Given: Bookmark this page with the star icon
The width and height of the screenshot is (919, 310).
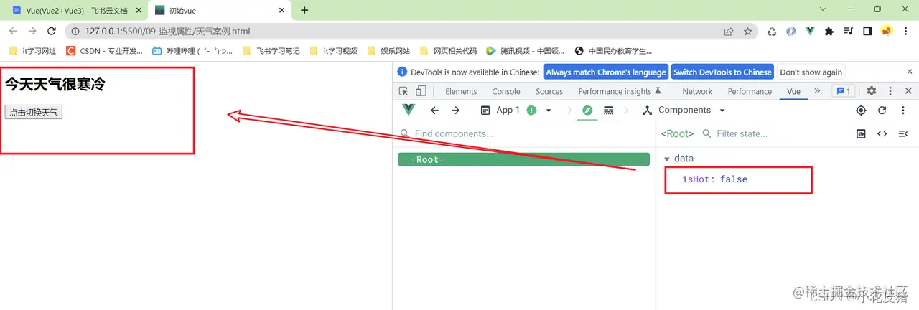Looking at the screenshot, I should click(x=748, y=32).
